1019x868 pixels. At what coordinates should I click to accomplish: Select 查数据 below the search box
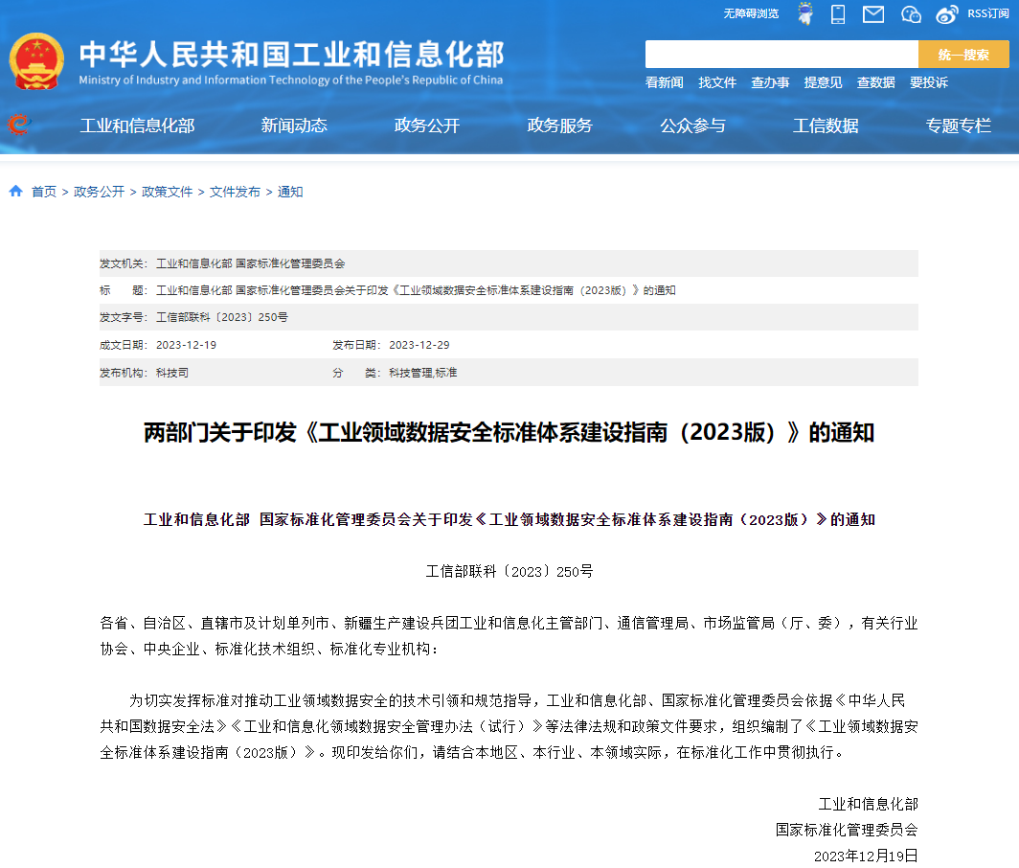pos(876,82)
